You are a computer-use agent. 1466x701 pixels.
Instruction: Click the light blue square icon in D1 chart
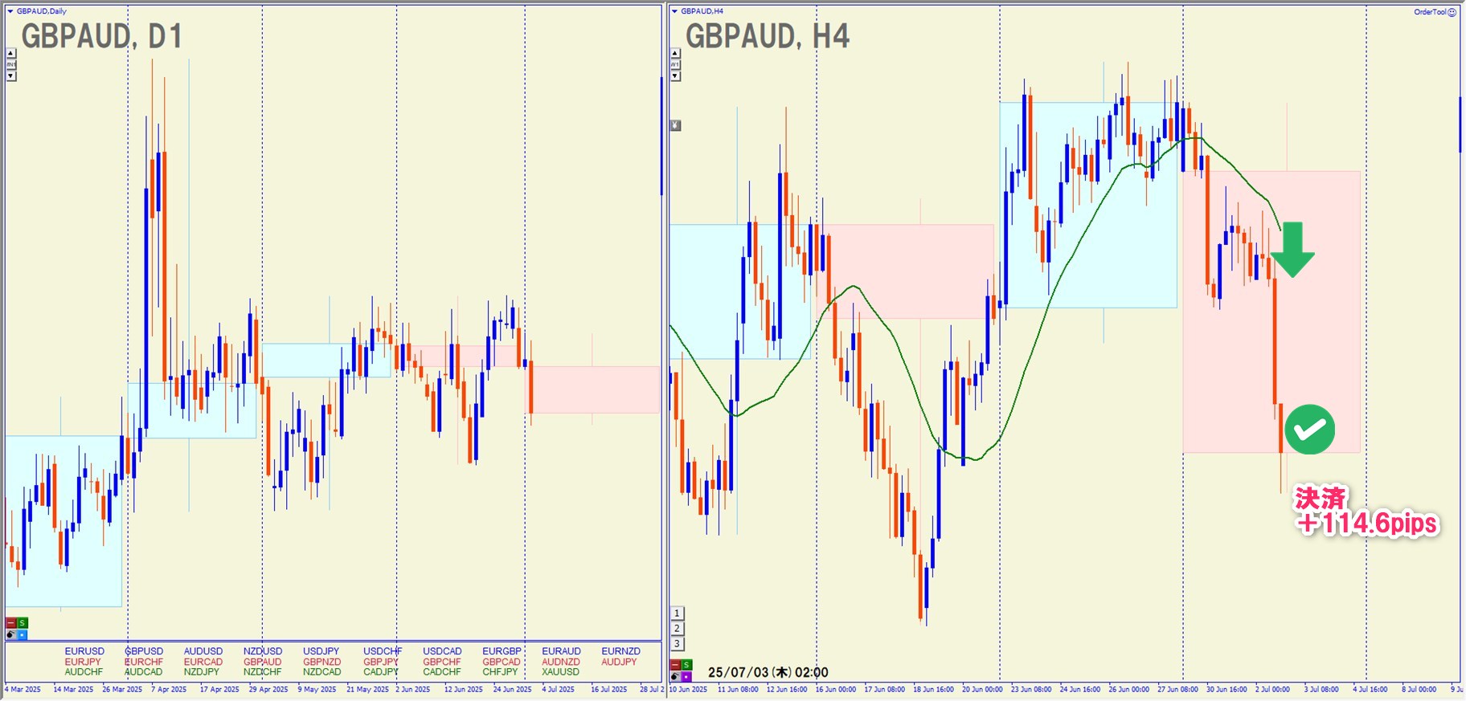coord(23,634)
